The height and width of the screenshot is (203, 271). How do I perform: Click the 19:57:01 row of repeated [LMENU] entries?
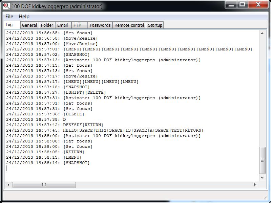[129, 49]
